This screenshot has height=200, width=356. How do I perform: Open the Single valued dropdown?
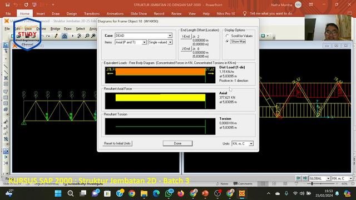[170, 42]
